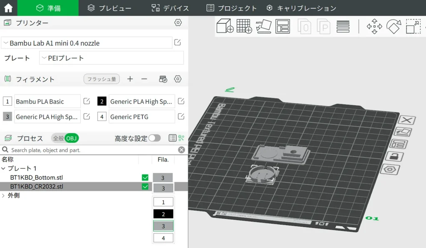This screenshot has height=248, width=426.
Task: Open filament slot 3 Generic PLA High Speed dropdown
Action: pos(47,117)
